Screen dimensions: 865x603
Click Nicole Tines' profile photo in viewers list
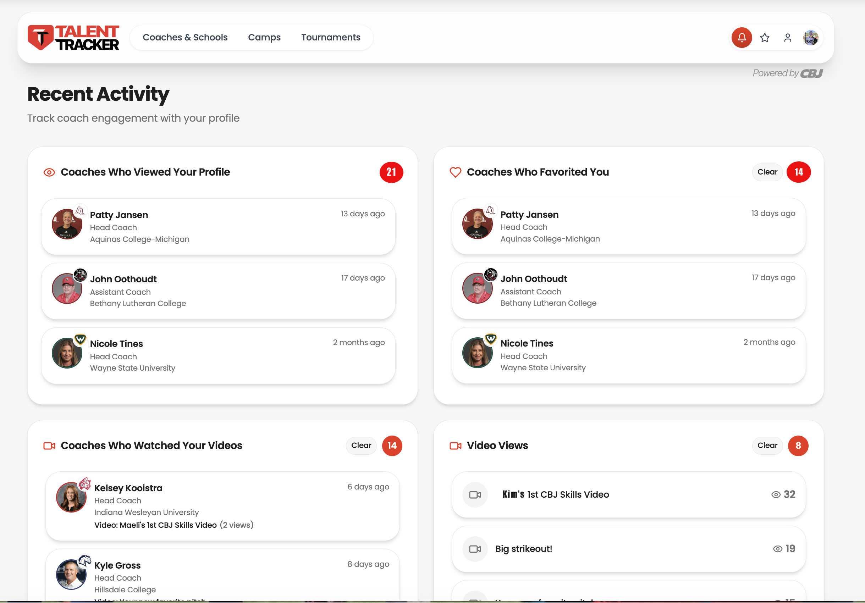(67, 353)
